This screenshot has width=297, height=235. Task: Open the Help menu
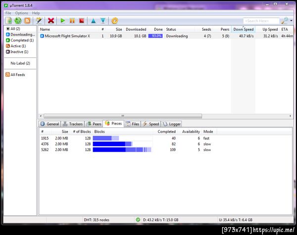tap(36, 13)
